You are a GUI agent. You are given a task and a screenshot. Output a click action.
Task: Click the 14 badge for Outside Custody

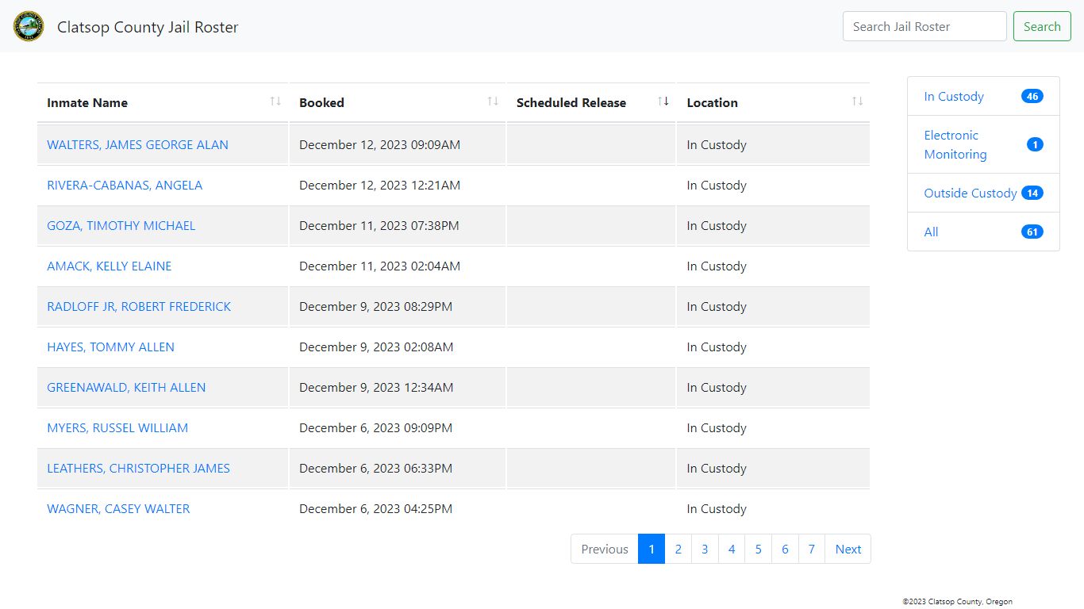[1032, 193]
